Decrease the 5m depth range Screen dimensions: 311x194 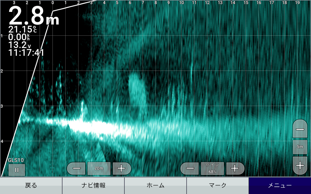(300, 129)
